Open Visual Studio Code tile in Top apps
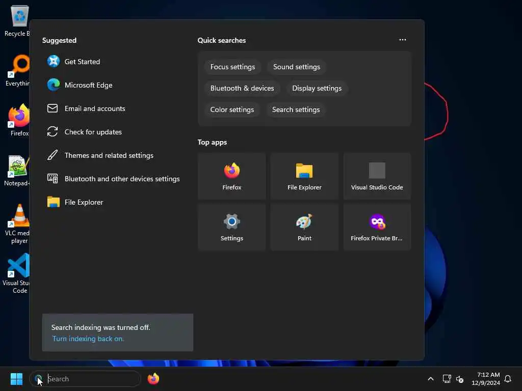 click(x=377, y=176)
